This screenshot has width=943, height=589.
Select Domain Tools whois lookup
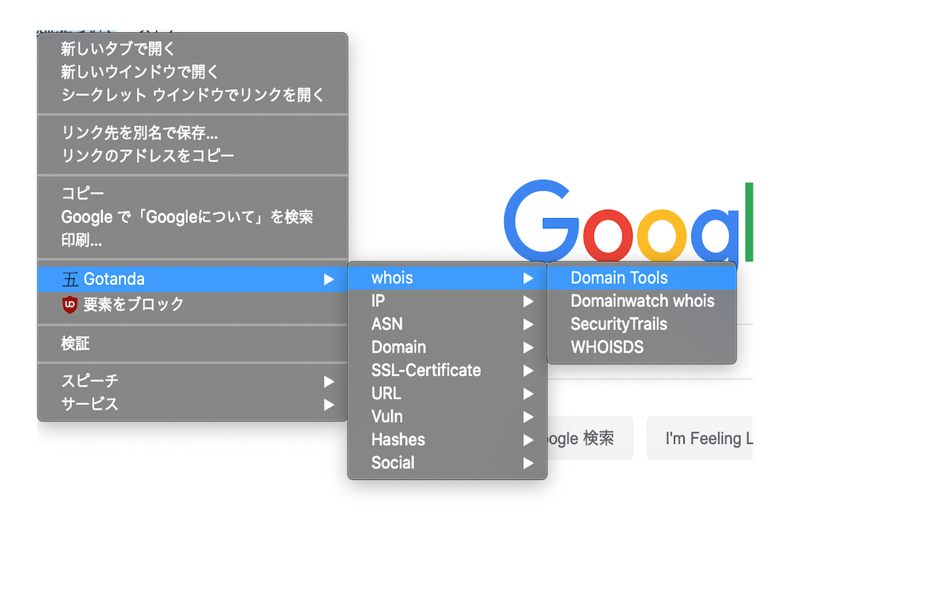(x=642, y=278)
